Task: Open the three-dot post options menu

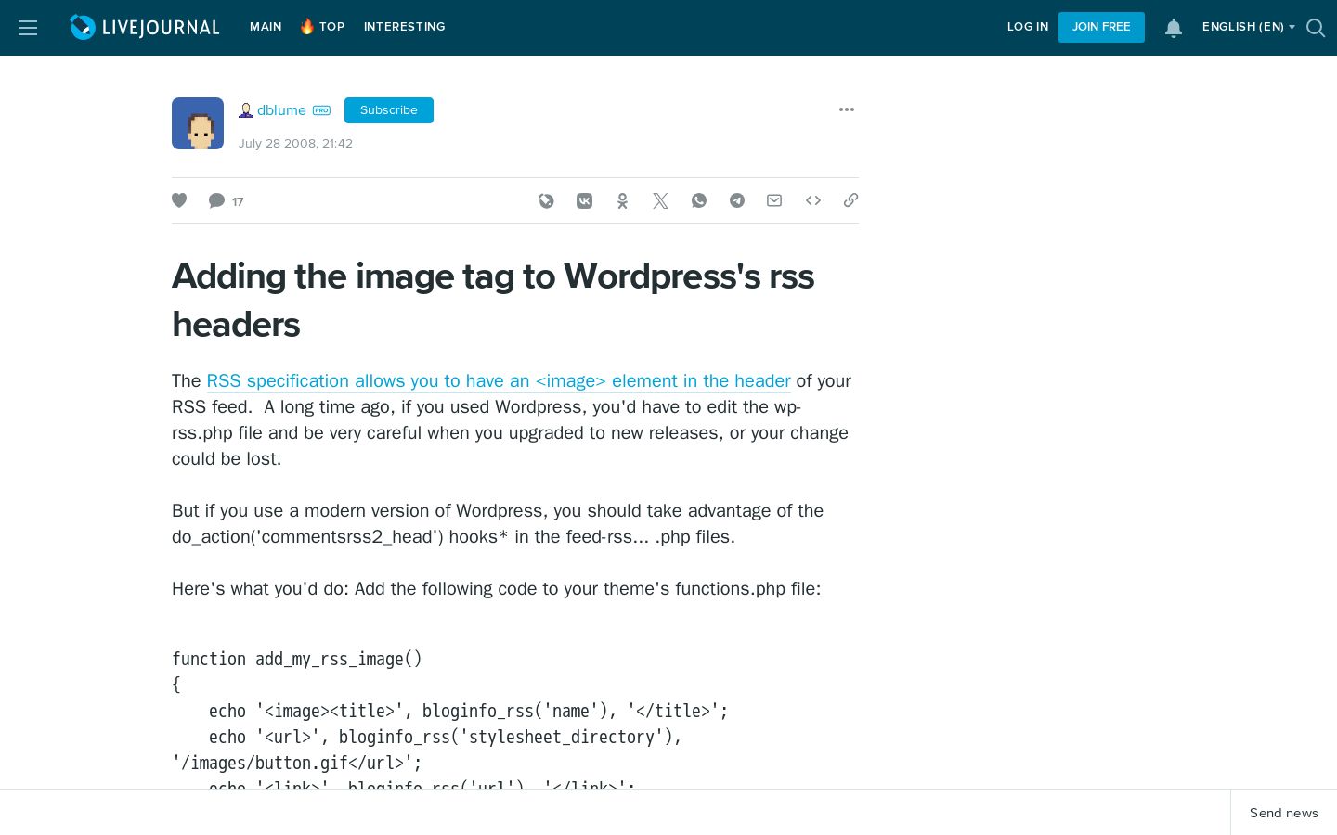Action: 847,109
